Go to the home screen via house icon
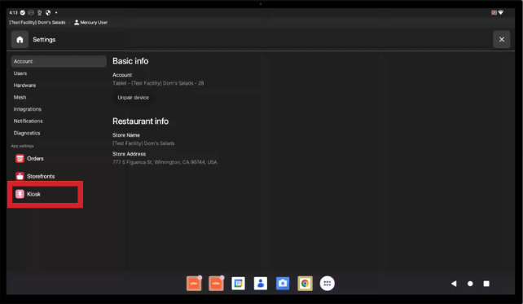 20,39
